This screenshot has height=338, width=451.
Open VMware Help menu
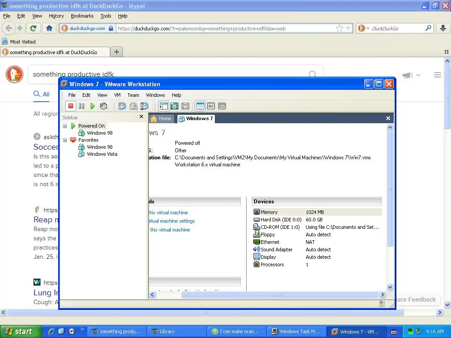[176, 95]
